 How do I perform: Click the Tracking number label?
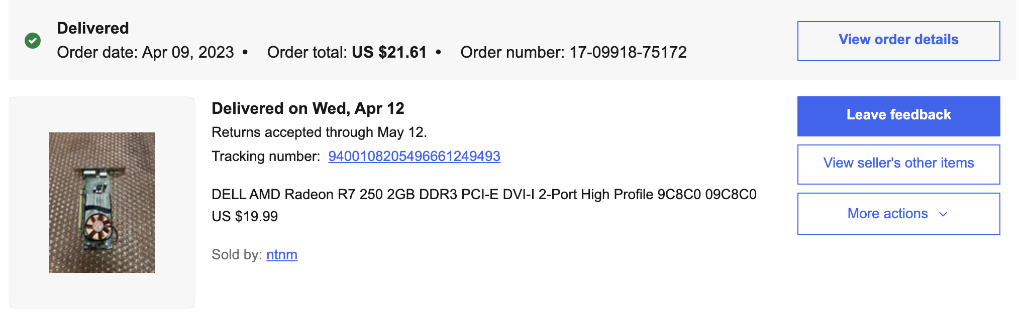[266, 156]
